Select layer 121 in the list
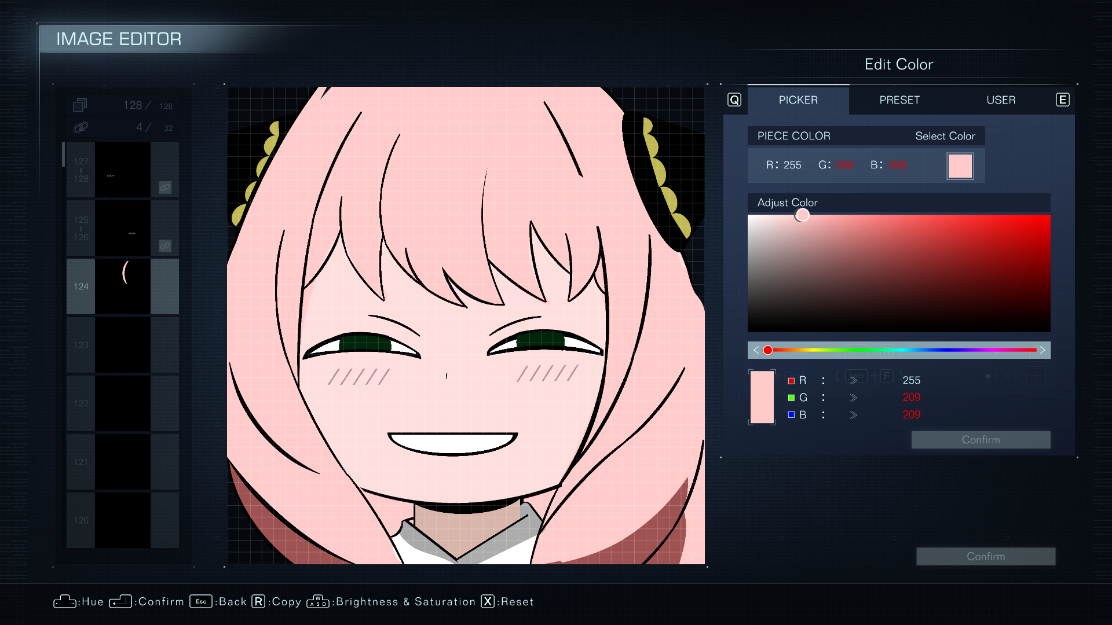The height and width of the screenshot is (625, 1112). click(123, 462)
